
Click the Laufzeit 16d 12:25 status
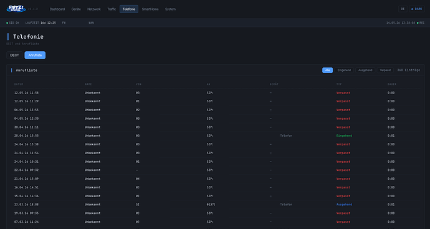[41, 23]
